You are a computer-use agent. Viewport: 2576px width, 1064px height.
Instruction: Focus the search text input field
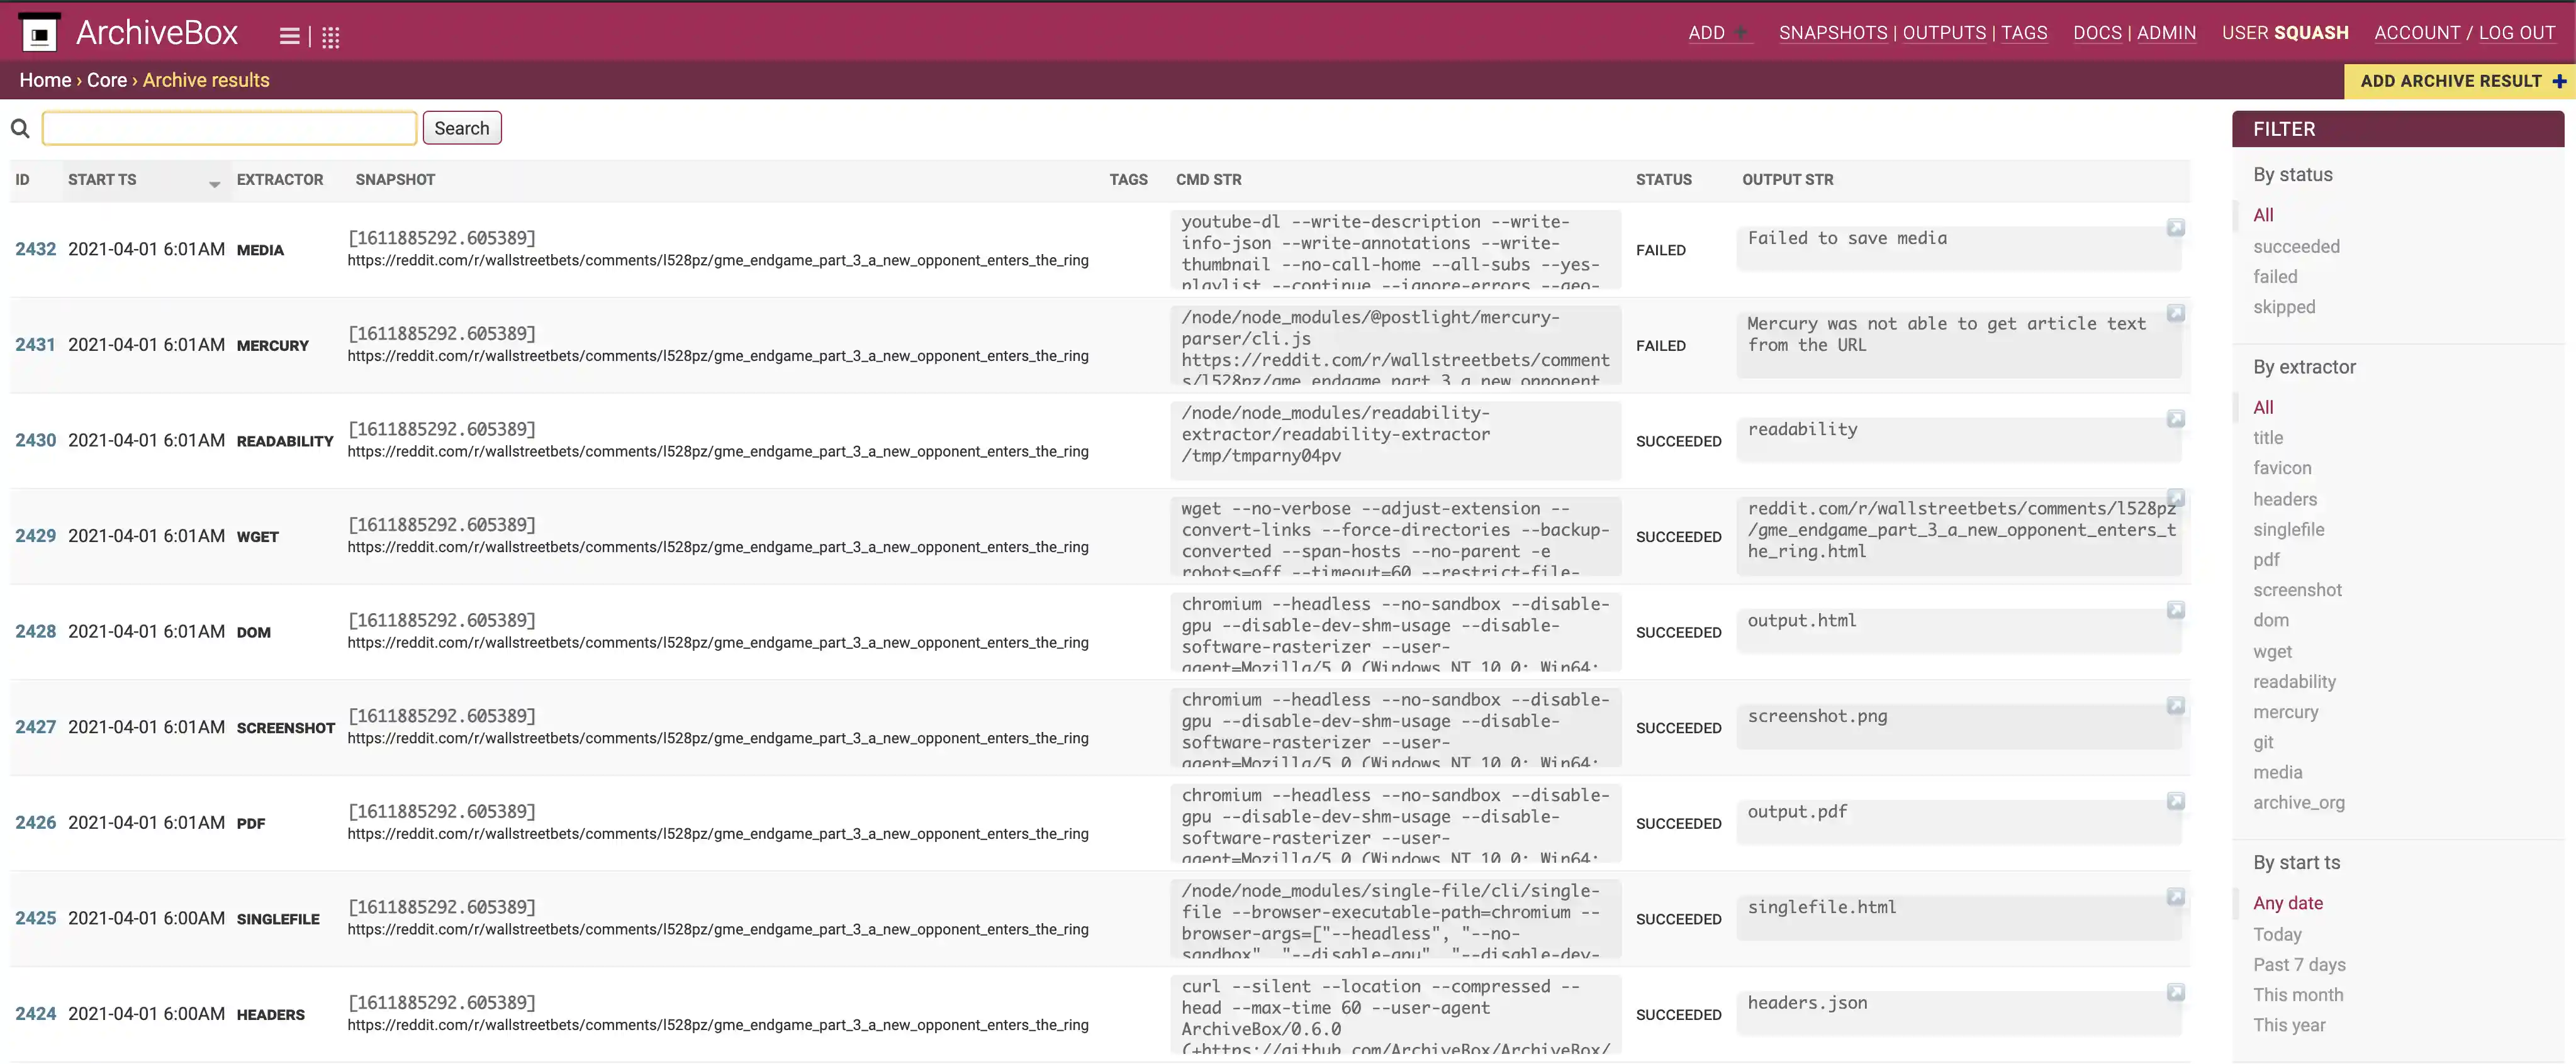point(229,129)
